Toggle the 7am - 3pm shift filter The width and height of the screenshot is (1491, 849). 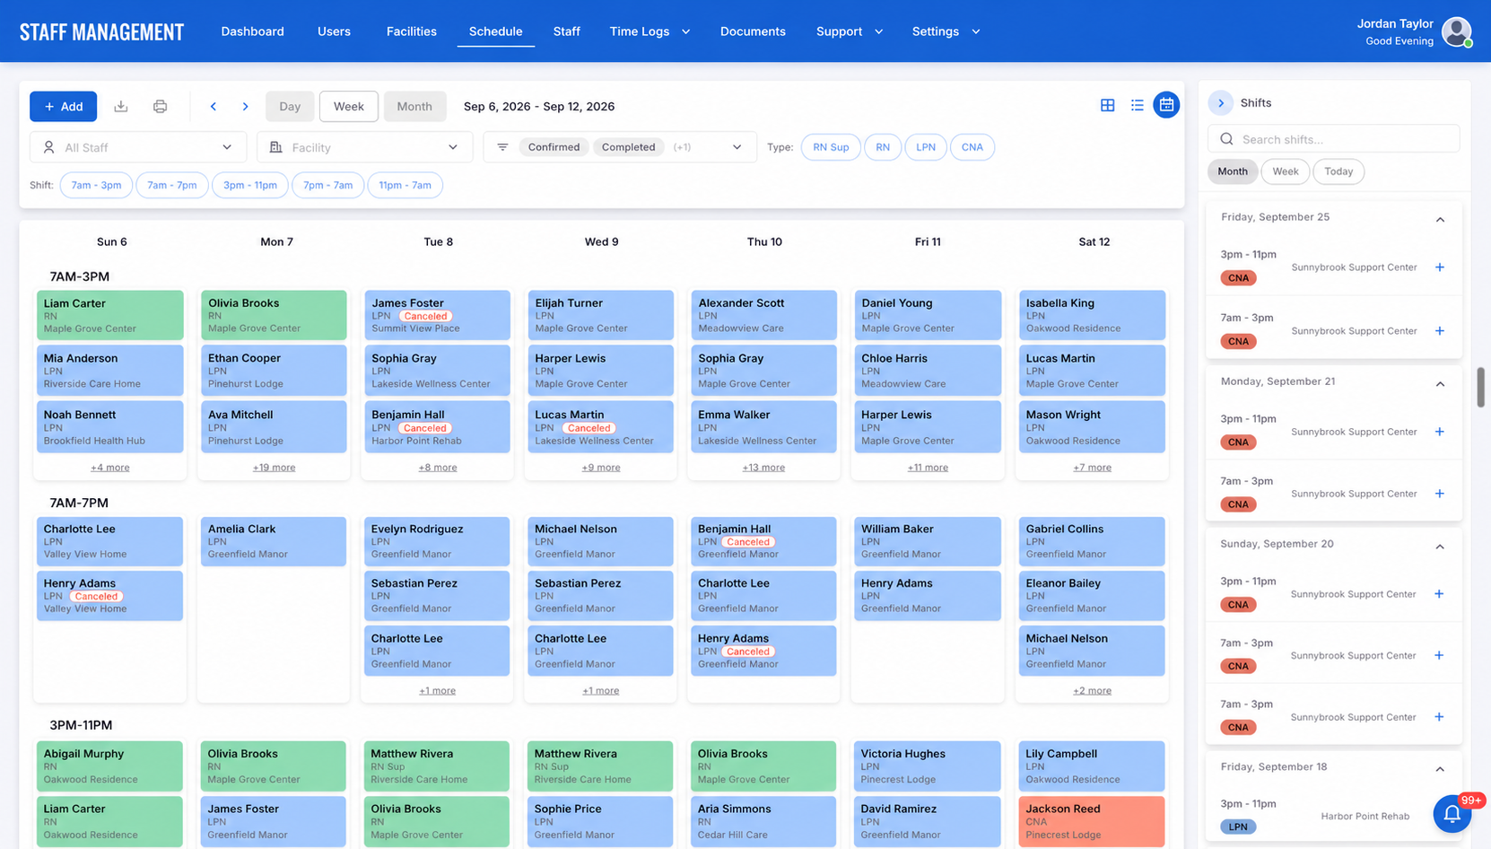96,185
